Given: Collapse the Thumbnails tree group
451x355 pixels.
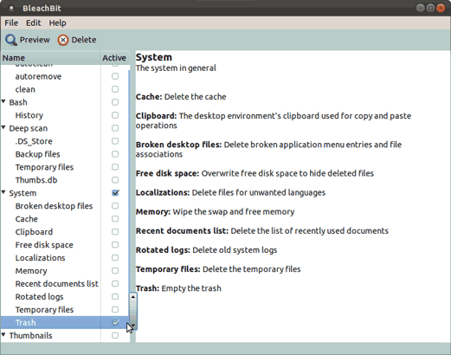Looking at the screenshot, I should click(x=3, y=335).
